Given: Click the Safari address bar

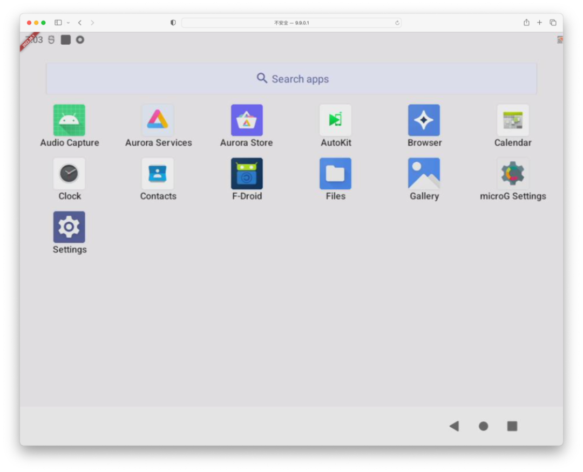Looking at the screenshot, I should pos(291,23).
